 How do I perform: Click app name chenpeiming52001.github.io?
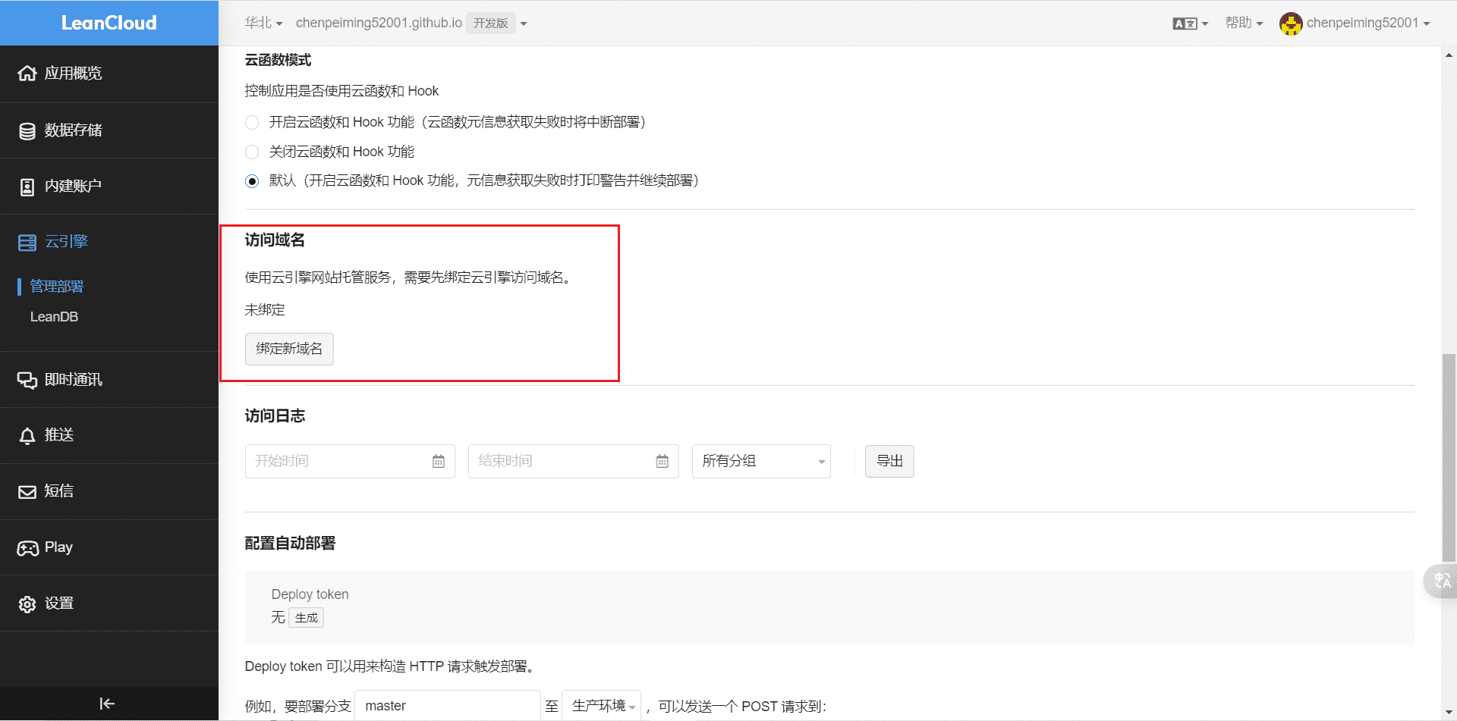tap(379, 23)
